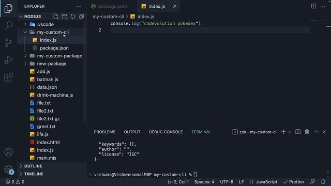Click the New File icon in Explorer
Image resolution: width=331 pixels, height=186 pixels.
[x=56, y=17]
